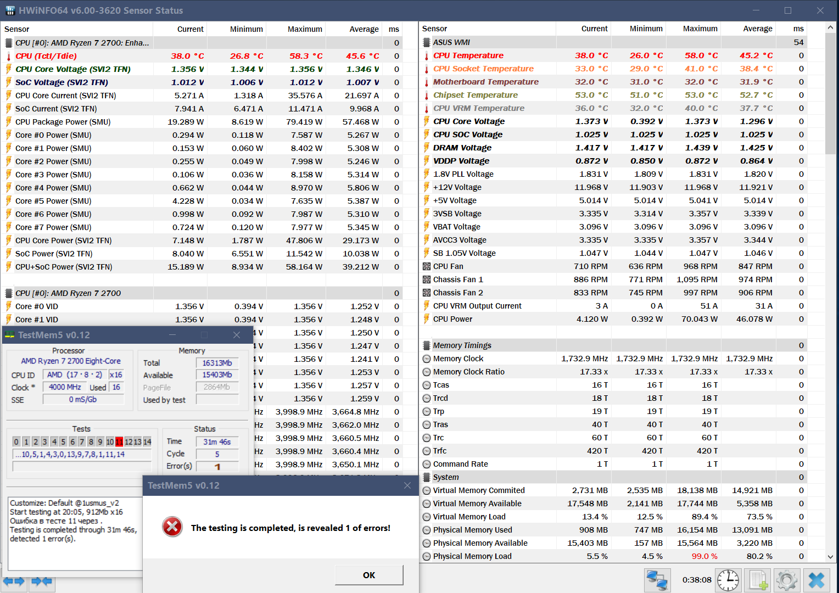Select the Command Rate row
Screen dimensions: 839x593
point(614,464)
